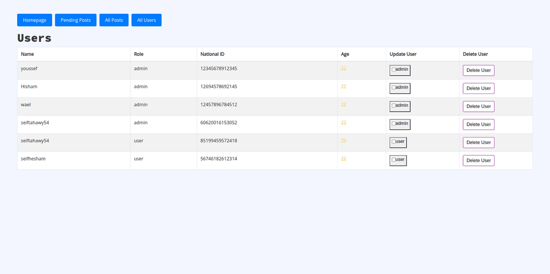The width and height of the screenshot is (550, 274).
Task: Click the Age column header
Action: tap(345, 54)
